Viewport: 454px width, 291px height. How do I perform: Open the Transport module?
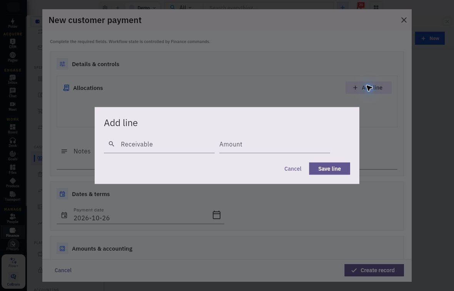(12, 196)
